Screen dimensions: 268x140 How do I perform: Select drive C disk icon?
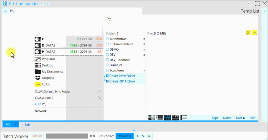pos(38,39)
